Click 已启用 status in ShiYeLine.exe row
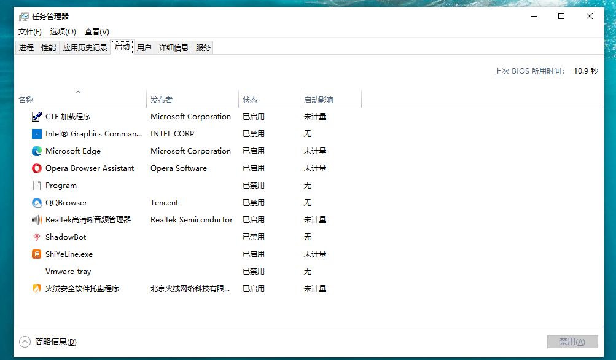Image resolution: width=616 pixels, height=360 pixels. click(x=254, y=254)
